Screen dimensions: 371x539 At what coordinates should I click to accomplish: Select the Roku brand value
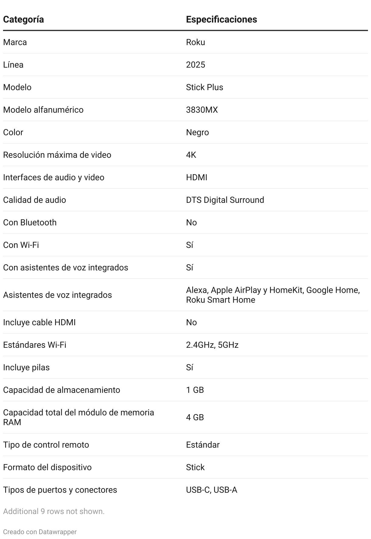(196, 42)
